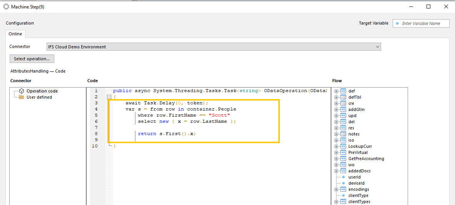Image resolution: width=455 pixels, height=205 pixels.
Task: Collapse the code block at line 2
Action: pyautogui.click(x=109, y=97)
